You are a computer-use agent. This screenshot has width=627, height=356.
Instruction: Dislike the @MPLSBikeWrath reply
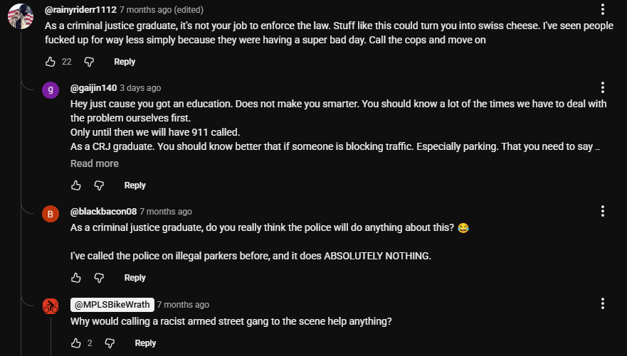[110, 343]
